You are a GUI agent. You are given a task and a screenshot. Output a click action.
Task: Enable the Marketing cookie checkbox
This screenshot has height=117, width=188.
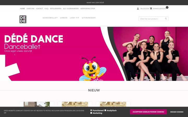click(91, 113)
